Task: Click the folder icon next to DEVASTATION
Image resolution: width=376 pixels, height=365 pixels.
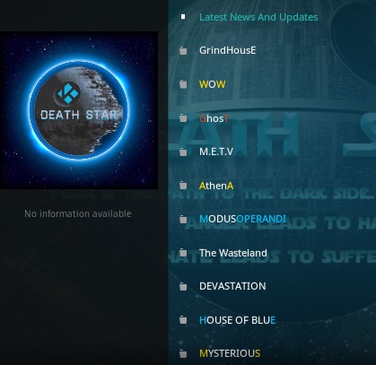Action: (x=183, y=287)
